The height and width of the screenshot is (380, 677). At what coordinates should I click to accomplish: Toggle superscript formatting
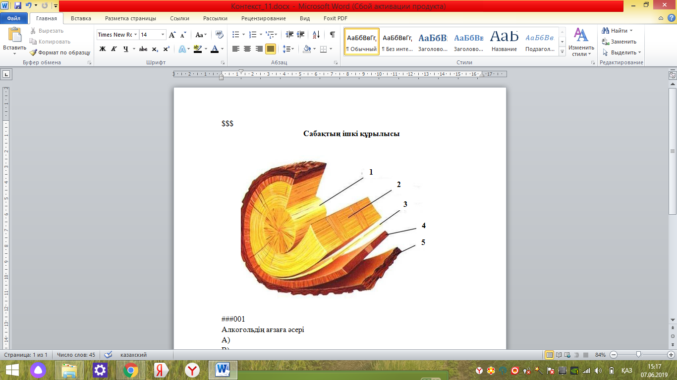coord(166,49)
